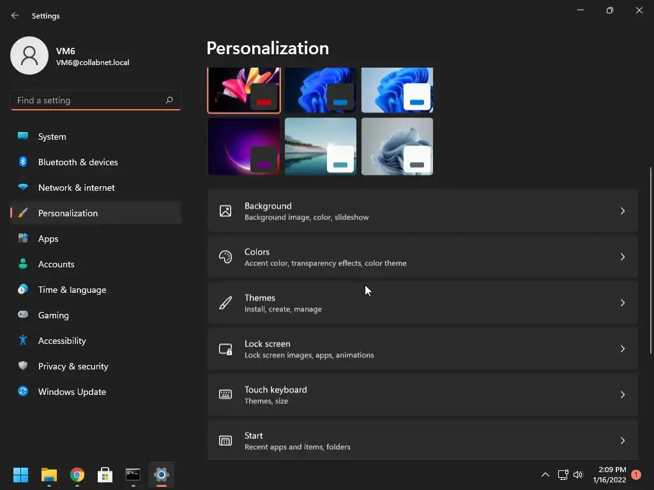Screen dimensions: 654x490
Task: Open Colors accent color row
Action: (x=423, y=256)
